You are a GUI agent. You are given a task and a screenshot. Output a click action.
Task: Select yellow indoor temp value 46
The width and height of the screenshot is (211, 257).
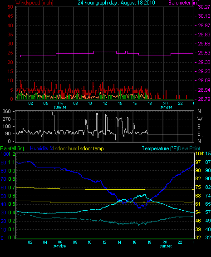click(198, 221)
